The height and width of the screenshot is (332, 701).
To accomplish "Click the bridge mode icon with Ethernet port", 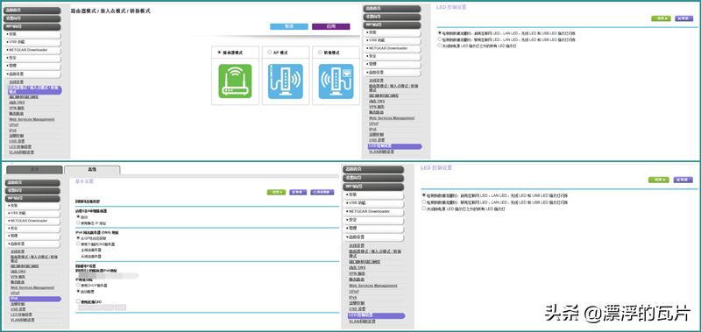I will click(x=336, y=81).
